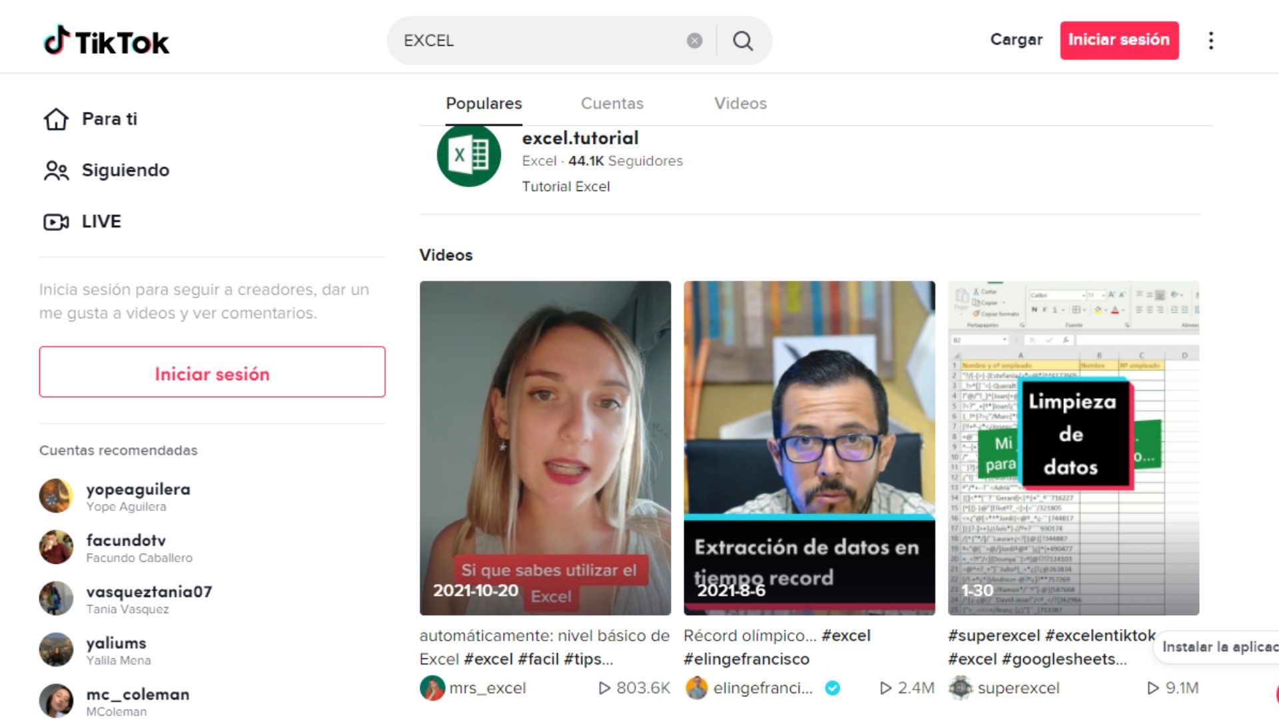The width and height of the screenshot is (1279, 719).
Task: Play the Extracción de datos video
Action: pyautogui.click(x=809, y=448)
